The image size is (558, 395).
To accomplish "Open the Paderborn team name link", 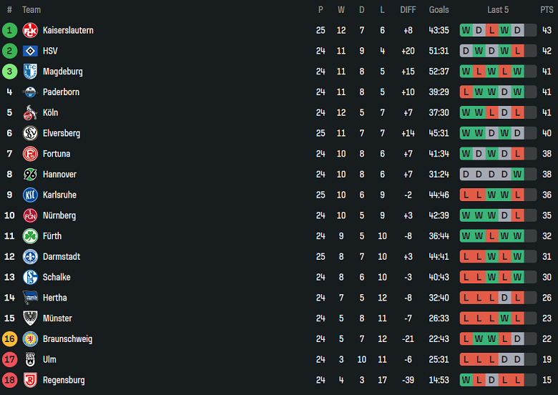I will (61, 92).
